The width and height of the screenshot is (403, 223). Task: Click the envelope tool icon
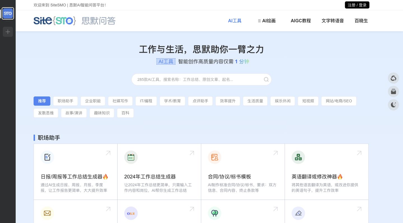click(x=47, y=213)
